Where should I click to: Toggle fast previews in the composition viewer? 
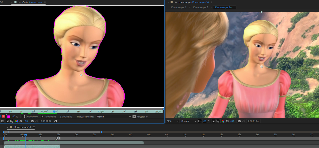200,121
